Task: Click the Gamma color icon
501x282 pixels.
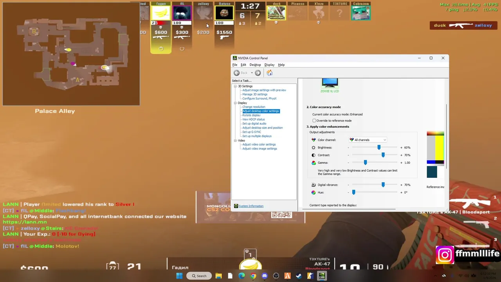Action: [314, 163]
